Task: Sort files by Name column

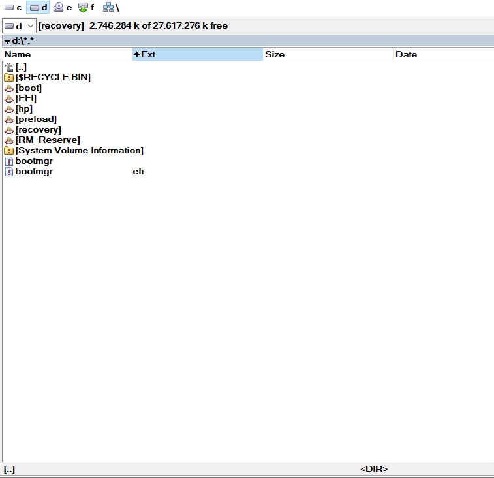Action: (67, 54)
